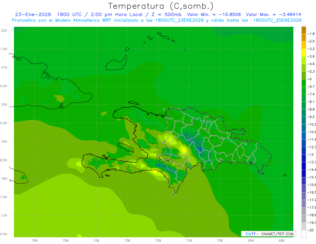The image size is (316, 244).
Task: Click the '-7.4' colorbar label
Action: coord(311,94)
